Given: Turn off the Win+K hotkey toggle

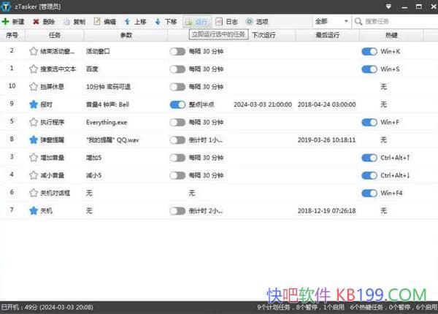Looking at the screenshot, I should 369,51.
